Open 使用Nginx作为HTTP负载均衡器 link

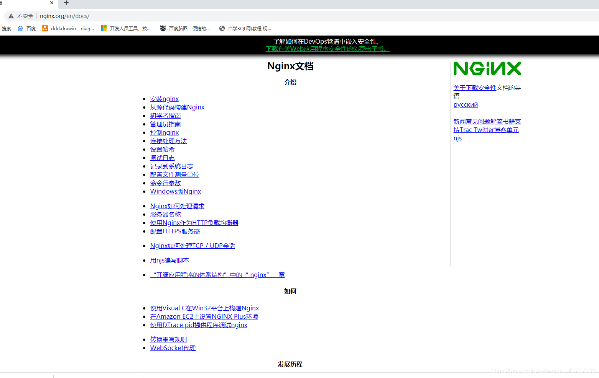(194, 223)
